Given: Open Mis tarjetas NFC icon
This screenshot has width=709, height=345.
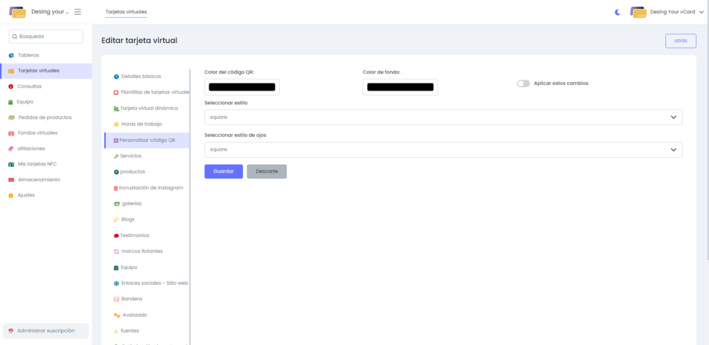Looking at the screenshot, I should (11, 164).
